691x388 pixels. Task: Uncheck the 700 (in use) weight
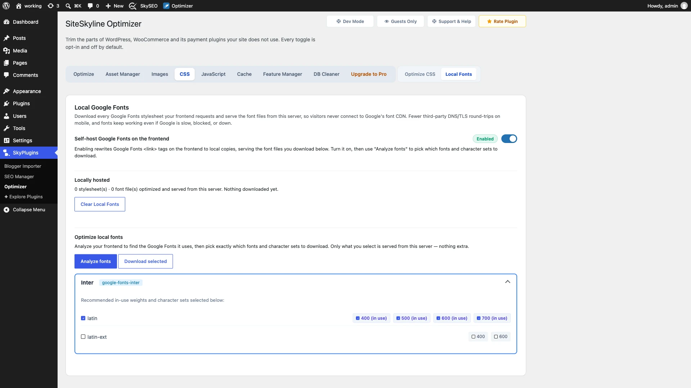[479, 318]
